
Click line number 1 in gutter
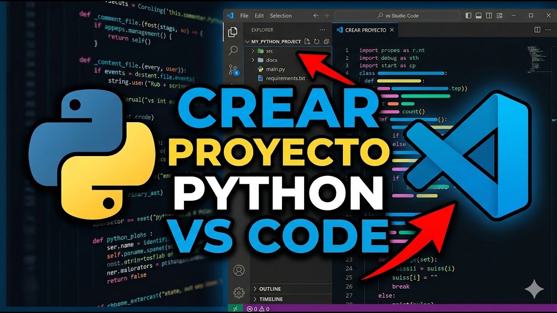point(347,50)
